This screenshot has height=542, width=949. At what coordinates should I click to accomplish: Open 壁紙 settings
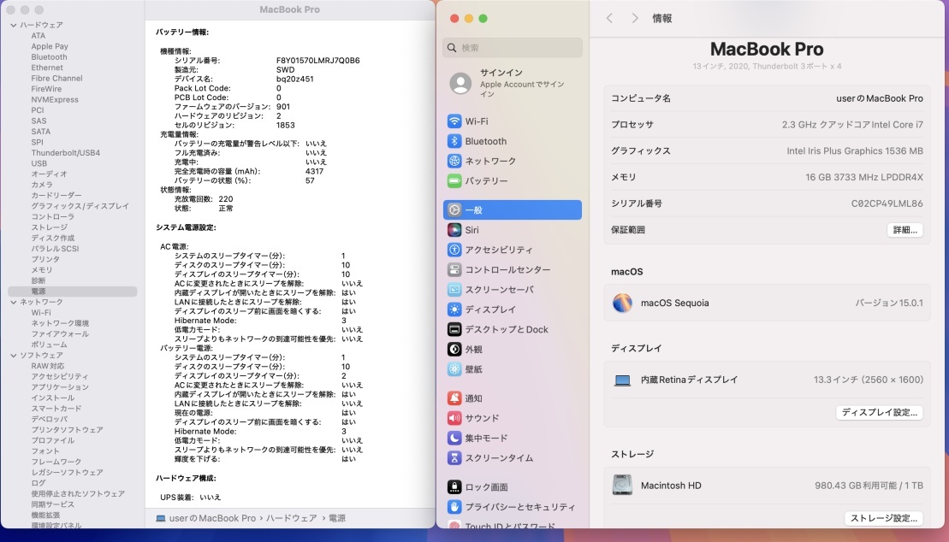pyautogui.click(x=475, y=369)
